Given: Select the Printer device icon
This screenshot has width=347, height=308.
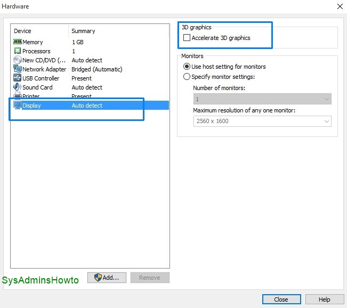Looking at the screenshot, I should pos(17,96).
